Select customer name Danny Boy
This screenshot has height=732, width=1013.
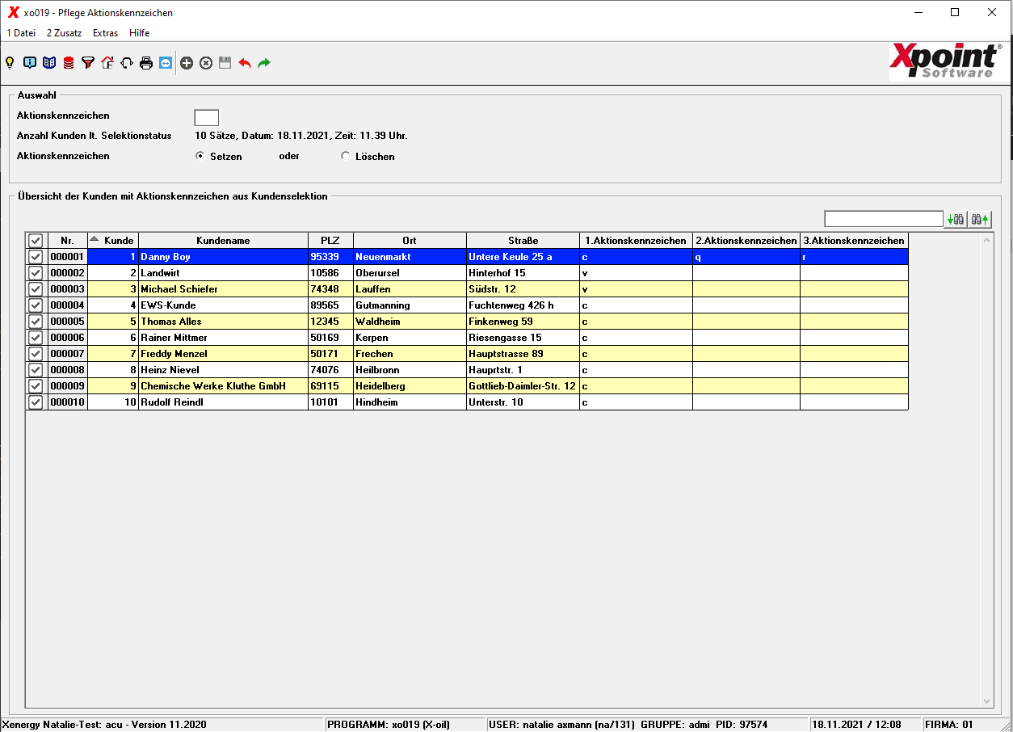[x=166, y=257]
